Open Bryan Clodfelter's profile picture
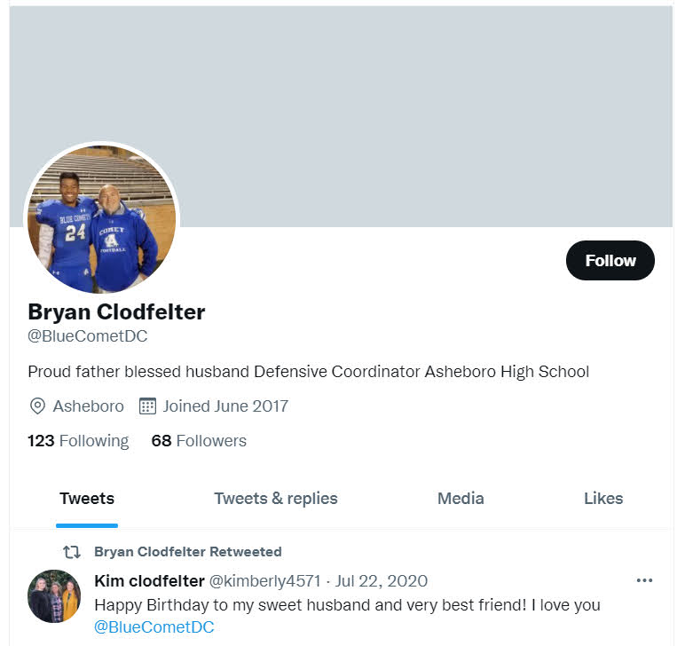693x646 pixels. click(102, 219)
